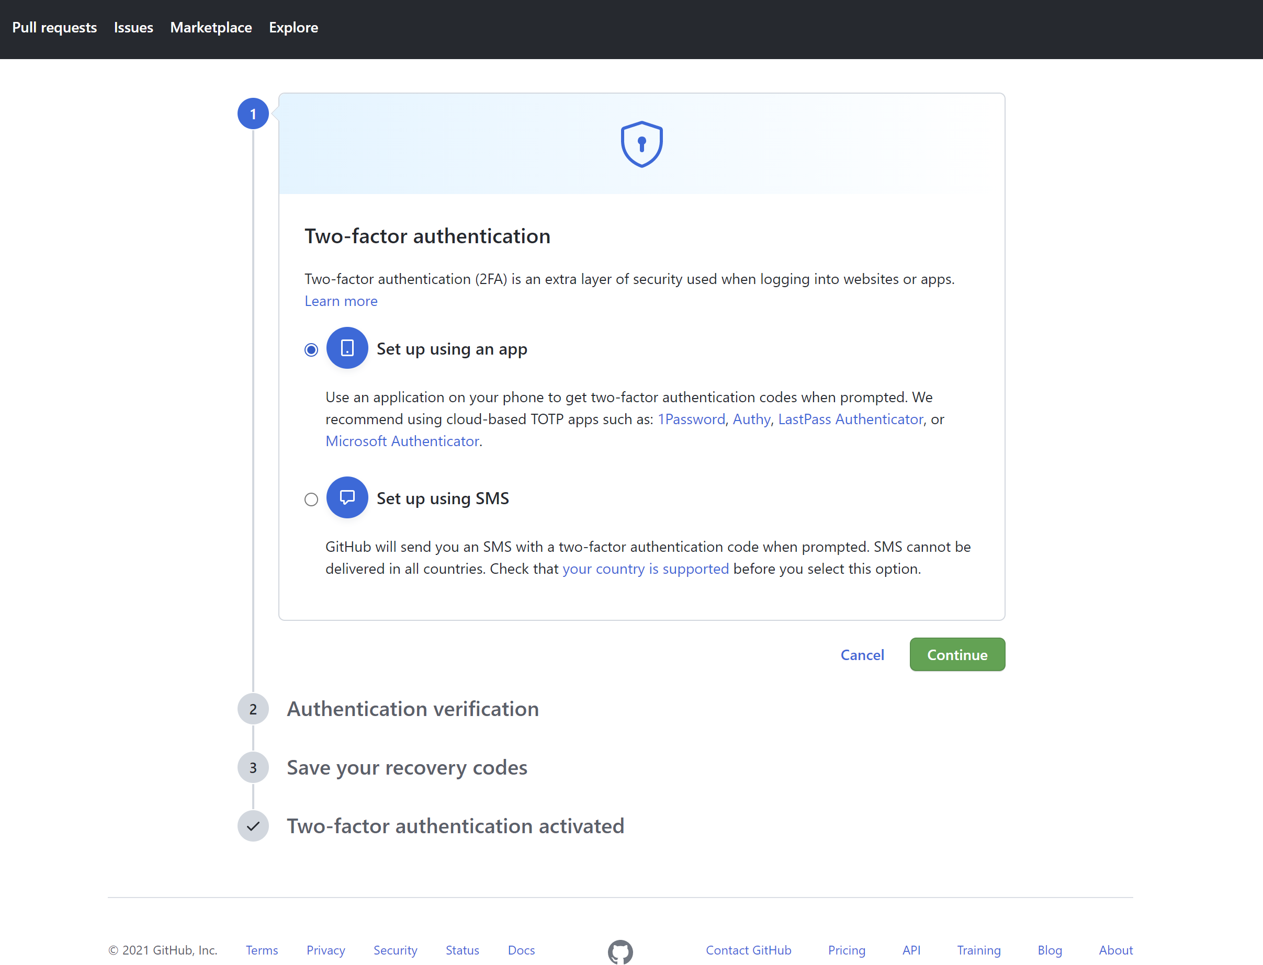Click the shield lock security icon

point(641,144)
